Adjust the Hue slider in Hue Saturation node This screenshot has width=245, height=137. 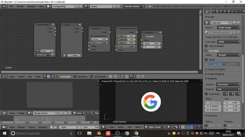(x=127, y=36)
